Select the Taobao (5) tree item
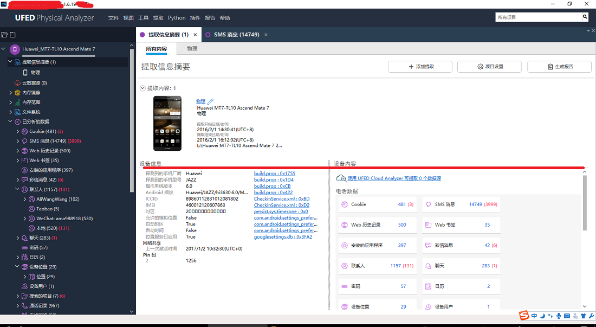Image resolution: width=596 pixels, height=327 pixels. [48, 209]
